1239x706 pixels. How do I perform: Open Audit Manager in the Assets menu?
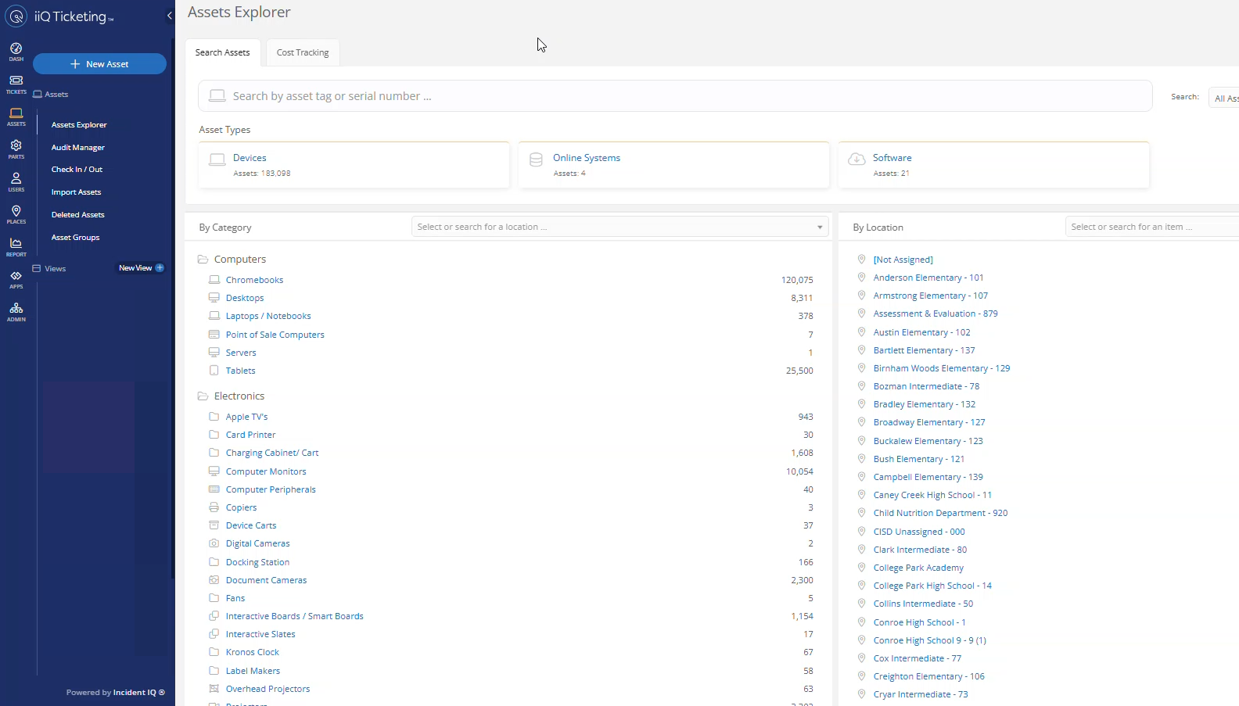[x=78, y=148]
